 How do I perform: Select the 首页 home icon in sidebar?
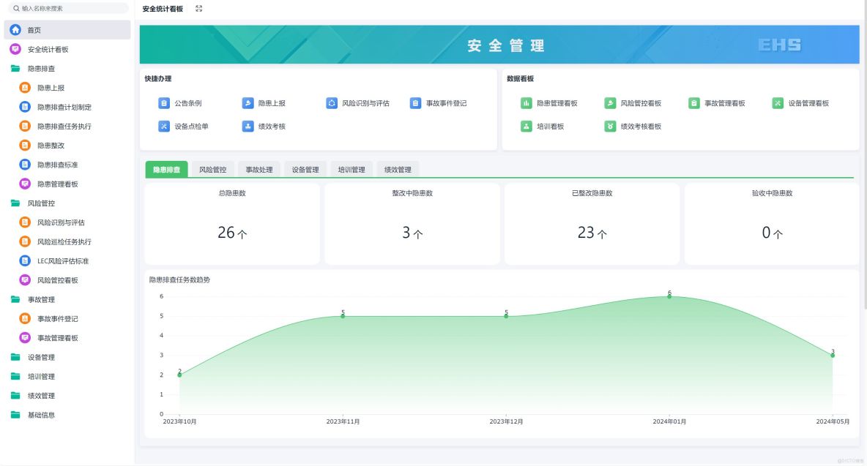coord(15,30)
